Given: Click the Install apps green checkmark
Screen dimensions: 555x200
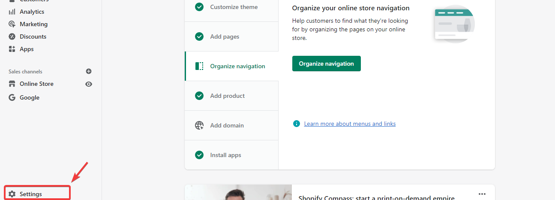Looking at the screenshot, I should pyautogui.click(x=199, y=155).
